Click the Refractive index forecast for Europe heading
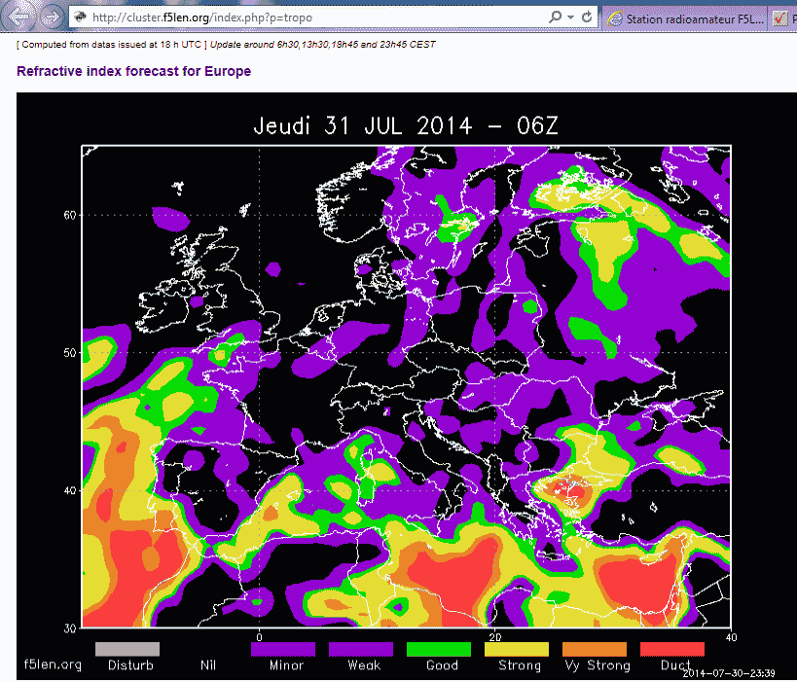 coord(133,71)
